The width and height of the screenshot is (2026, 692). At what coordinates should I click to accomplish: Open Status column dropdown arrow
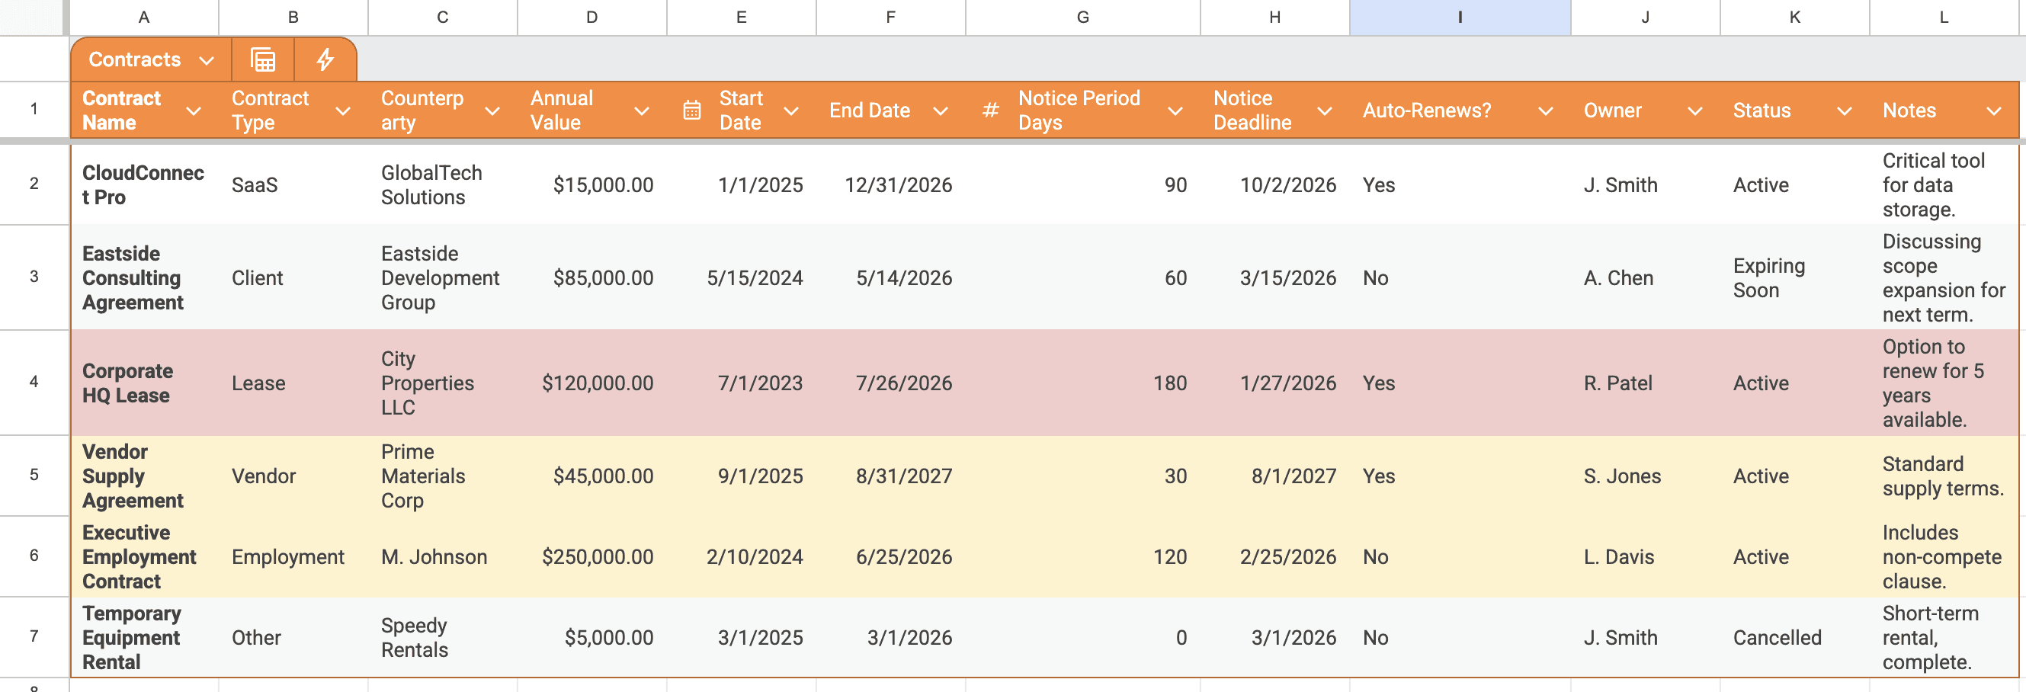point(1845,111)
